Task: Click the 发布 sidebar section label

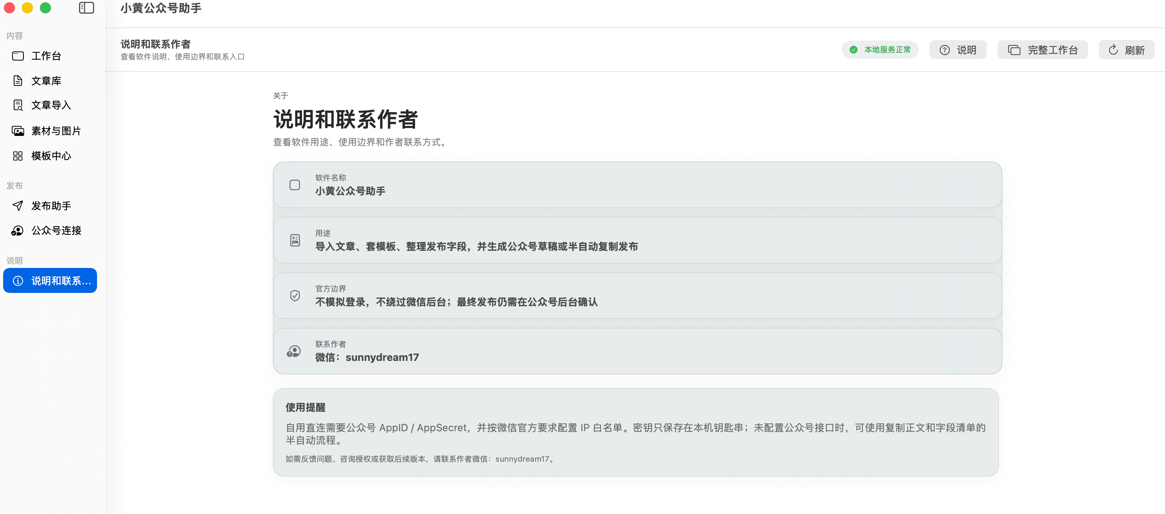Action: click(x=14, y=186)
